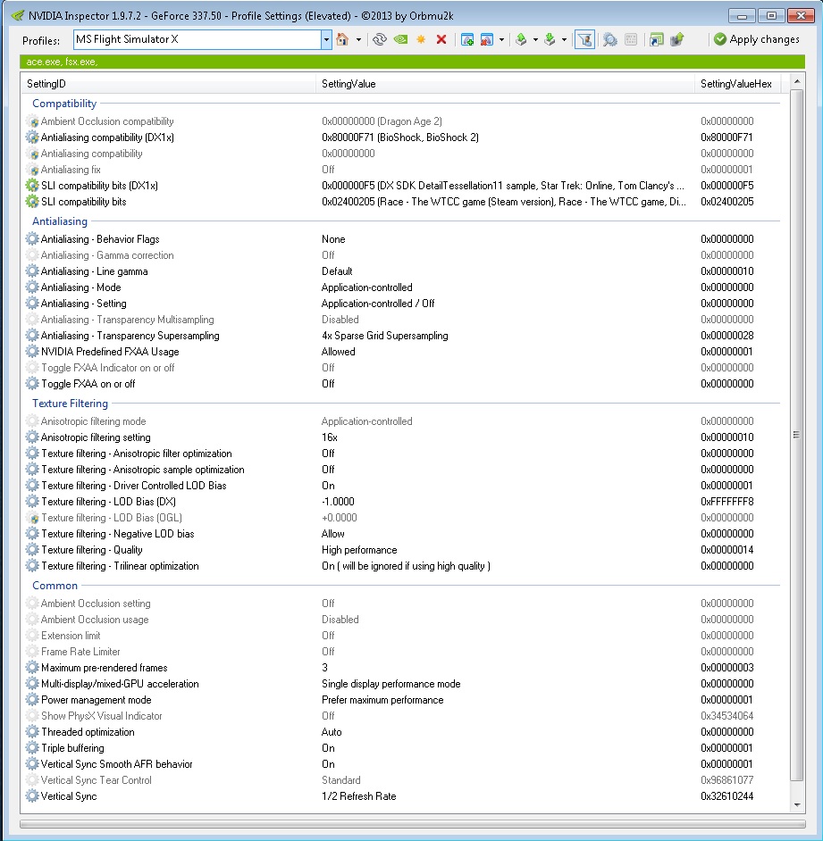Sort by the SettingValueHex column header

737,84
